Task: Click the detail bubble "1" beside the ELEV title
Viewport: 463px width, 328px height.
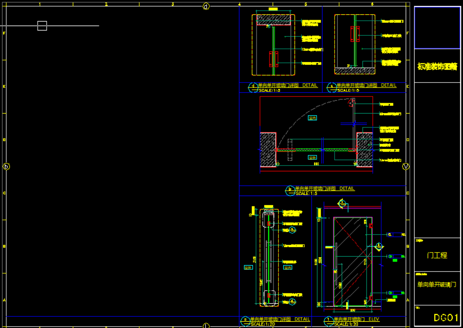Action: point(328,320)
